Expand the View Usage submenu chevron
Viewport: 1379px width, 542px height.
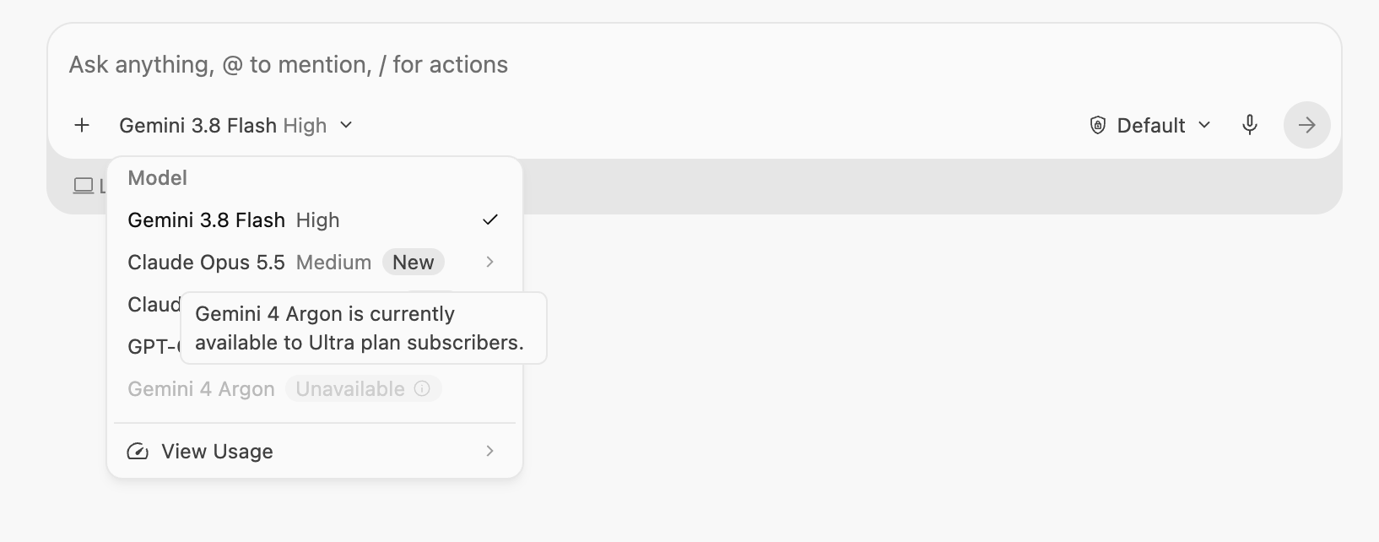click(x=490, y=452)
